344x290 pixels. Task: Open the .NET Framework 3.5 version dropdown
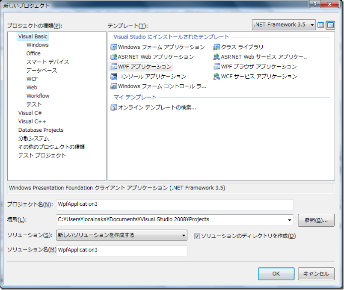[284, 25]
